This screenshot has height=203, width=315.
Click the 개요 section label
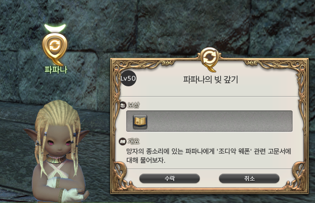tap(133, 142)
